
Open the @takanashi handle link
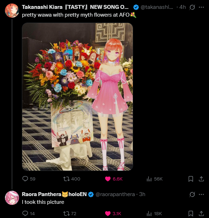[x=157, y=7]
